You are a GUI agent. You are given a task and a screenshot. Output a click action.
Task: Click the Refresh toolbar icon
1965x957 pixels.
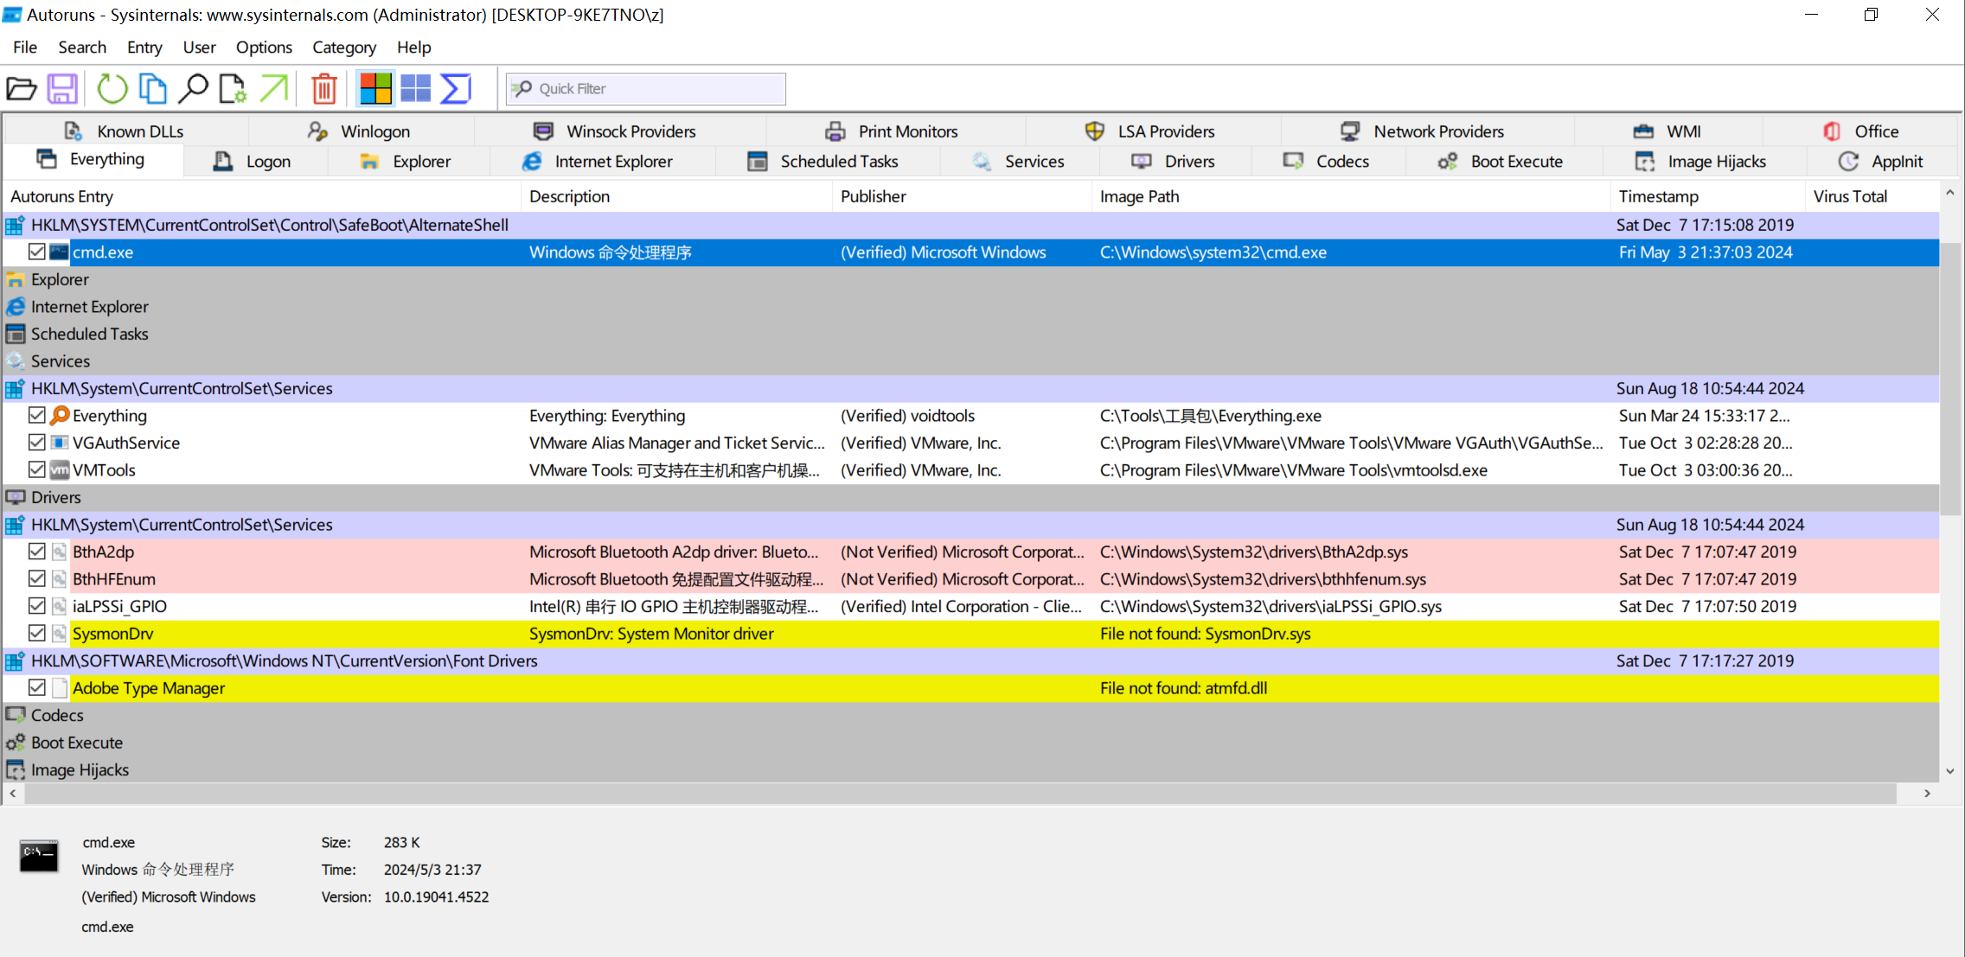coord(112,88)
